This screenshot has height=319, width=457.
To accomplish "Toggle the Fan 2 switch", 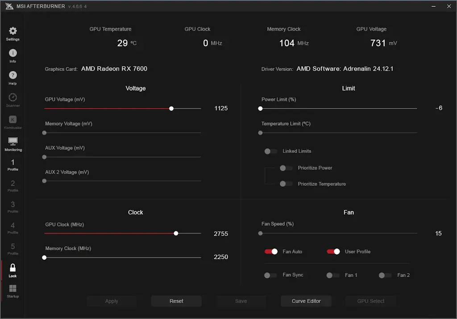I will point(385,275).
